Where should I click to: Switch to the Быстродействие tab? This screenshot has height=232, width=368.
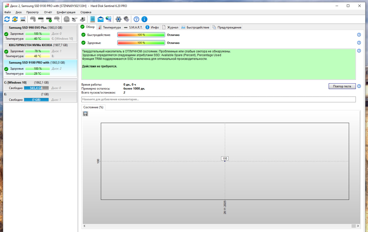(x=195, y=27)
